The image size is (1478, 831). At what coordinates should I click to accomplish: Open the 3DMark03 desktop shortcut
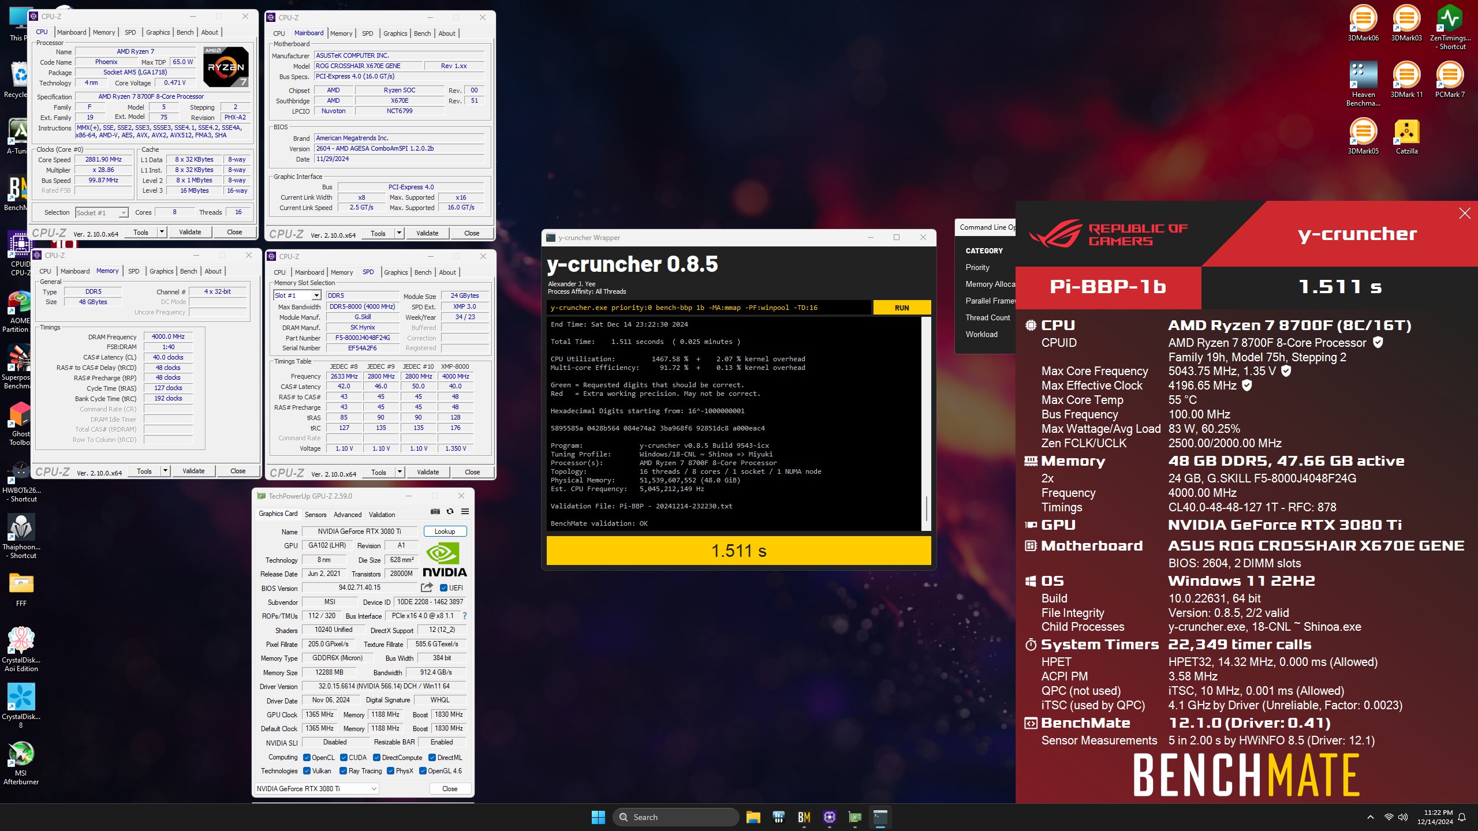coord(1406,23)
